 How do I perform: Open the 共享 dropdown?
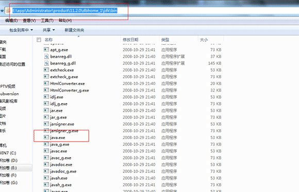[48, 30]
